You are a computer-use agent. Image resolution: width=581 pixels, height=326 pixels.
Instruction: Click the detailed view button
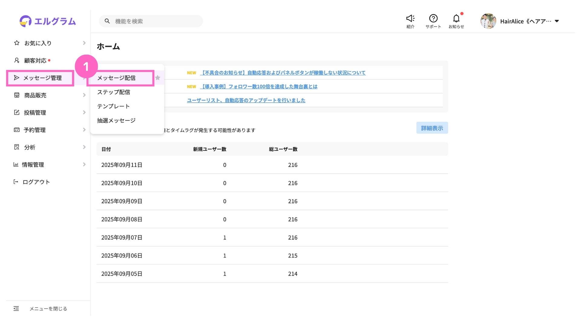point(432,128)
